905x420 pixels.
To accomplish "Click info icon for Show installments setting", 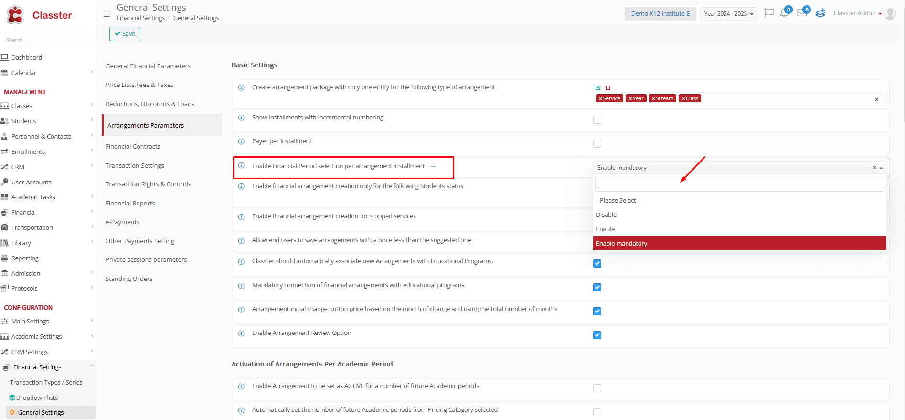I will click(241, 118).
